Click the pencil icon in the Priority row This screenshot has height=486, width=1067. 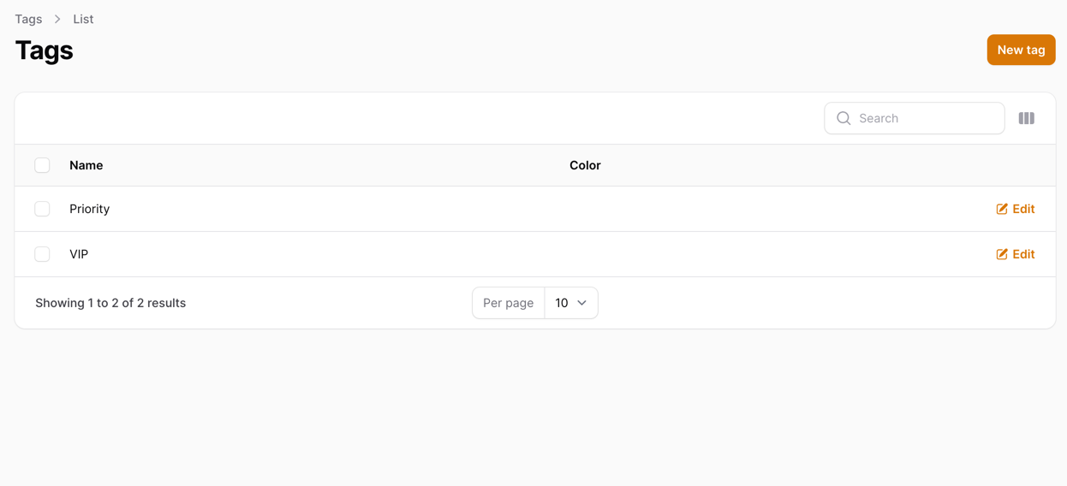(x=1002, y=209)
